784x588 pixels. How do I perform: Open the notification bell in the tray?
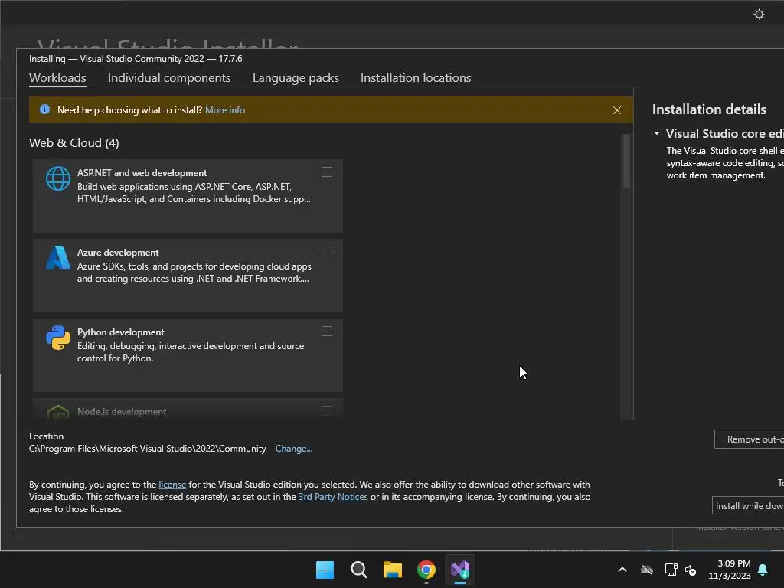pyautogui.click(x=763, y=570)
